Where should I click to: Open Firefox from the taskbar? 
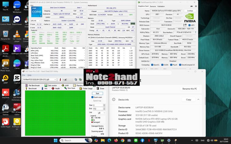point(116,141)
